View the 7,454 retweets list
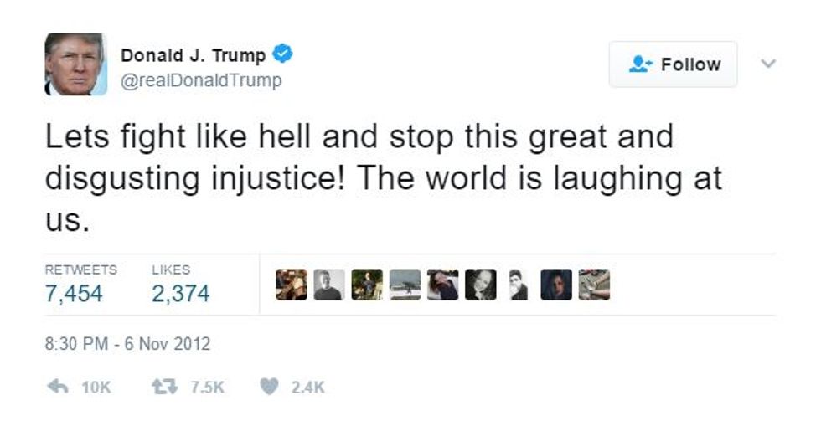821x421 pixels. (x=74, y=294)
